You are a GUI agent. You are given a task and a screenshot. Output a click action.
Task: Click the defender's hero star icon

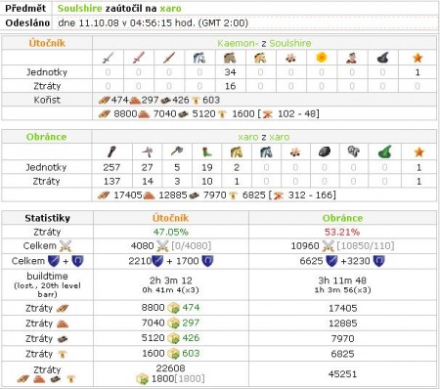(x=418, y=151)
